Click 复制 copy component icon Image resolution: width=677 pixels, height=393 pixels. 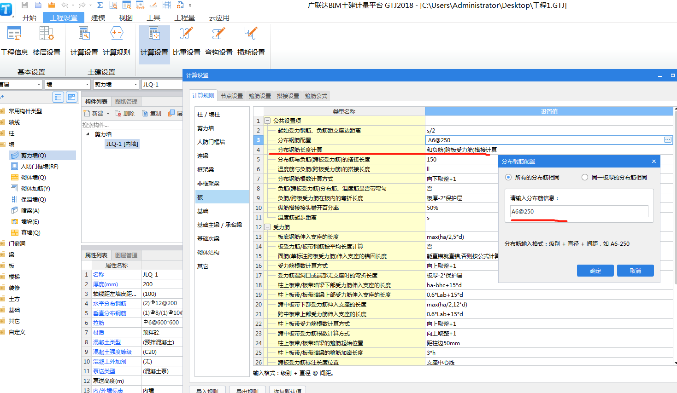click(x=145, y=113)
